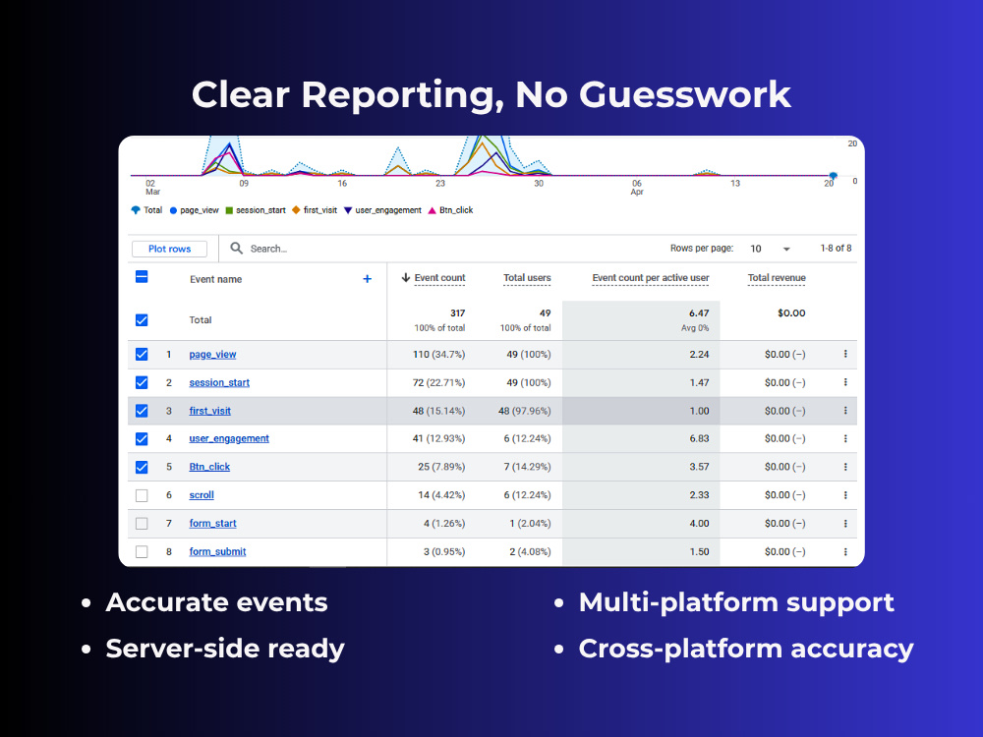
Task: Open the user_engagement event link
Action: point(229,438)
